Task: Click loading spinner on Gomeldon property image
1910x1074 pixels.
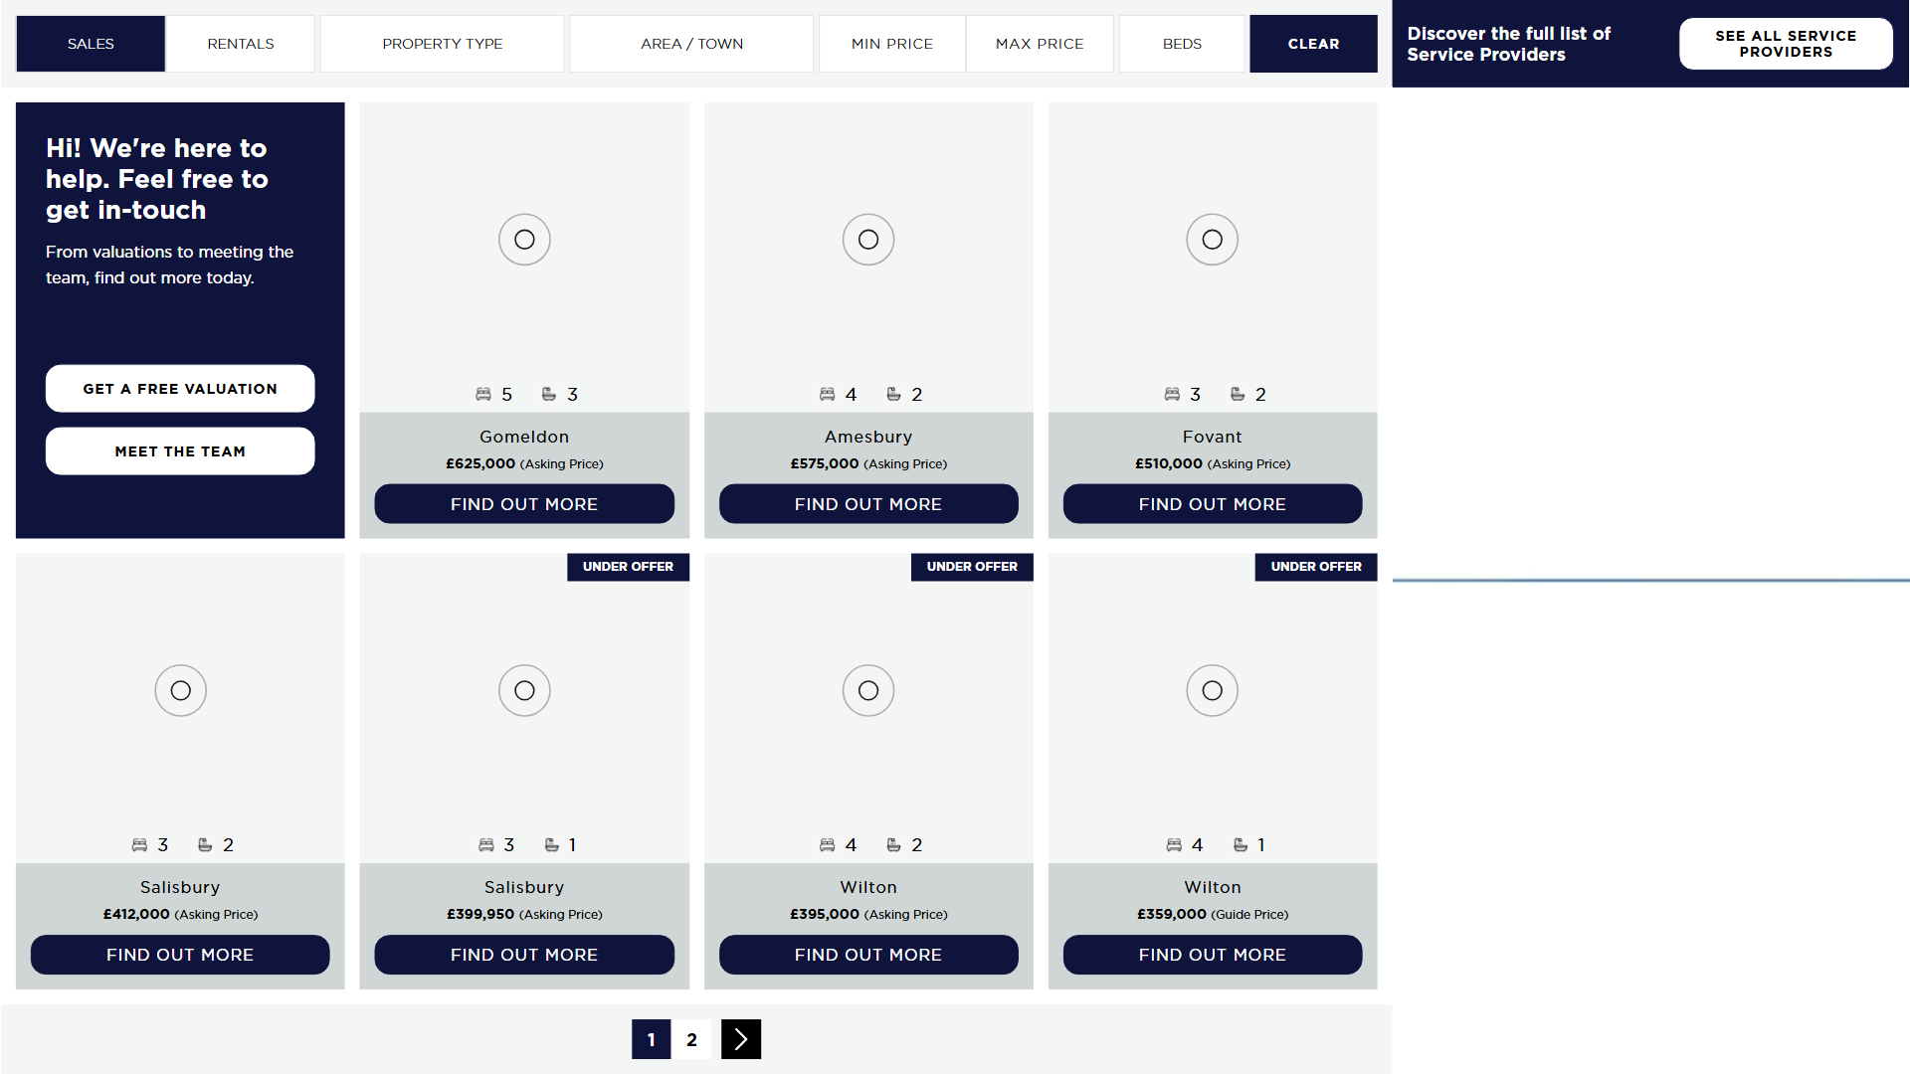Action: click(524, 240)
